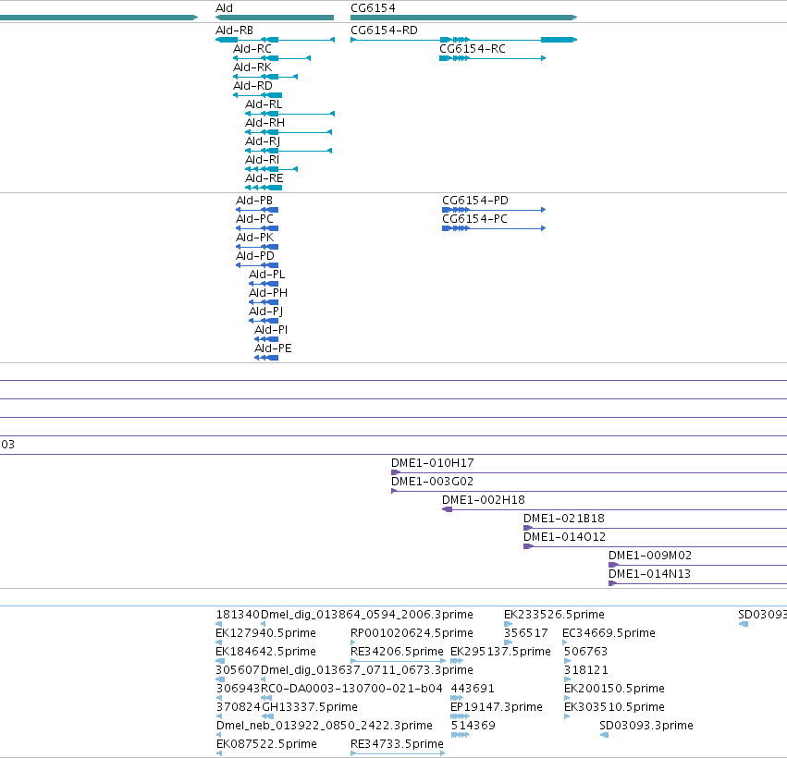Select the CG6154-RD transcript label

(384, 31)
